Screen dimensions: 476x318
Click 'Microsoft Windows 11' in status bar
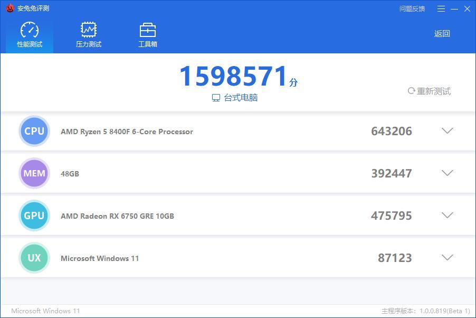[45, 311]
